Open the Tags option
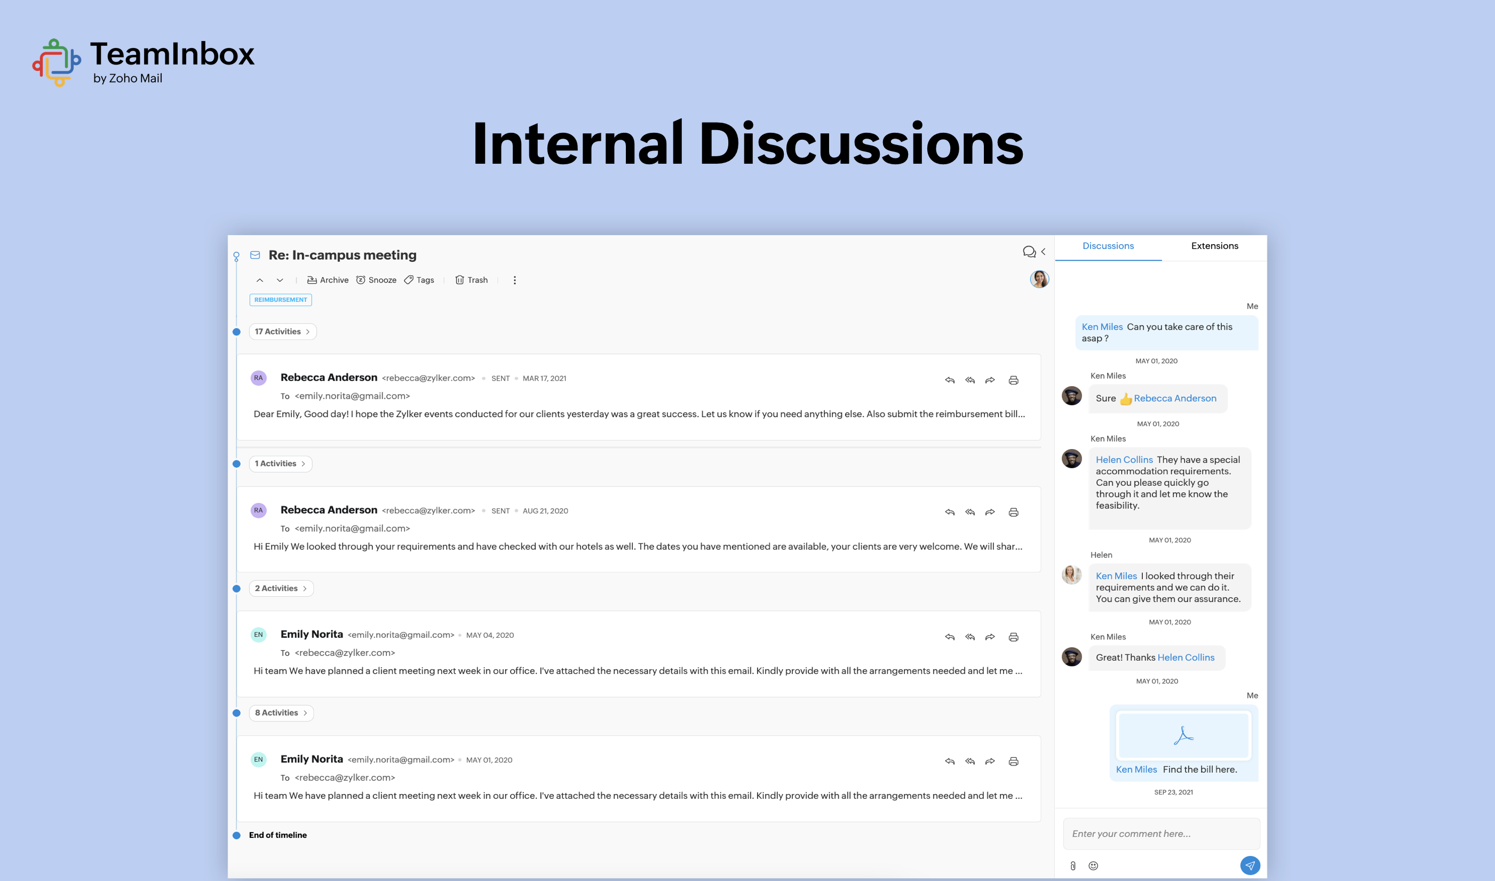The image size is (1495, 881). point(419,280)
